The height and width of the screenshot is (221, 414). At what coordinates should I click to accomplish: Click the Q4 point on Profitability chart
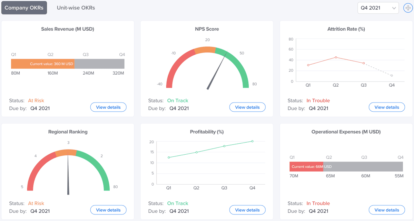click(x=252, y=141)
